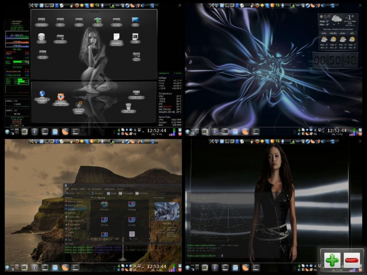The image size is (367, 275).
Task: Open the terminal script file icon on grayscale desktop
Action: [x=135, y=38]
